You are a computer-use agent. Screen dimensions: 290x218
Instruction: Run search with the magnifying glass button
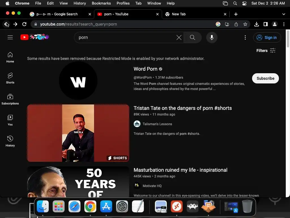click(193, 37)
